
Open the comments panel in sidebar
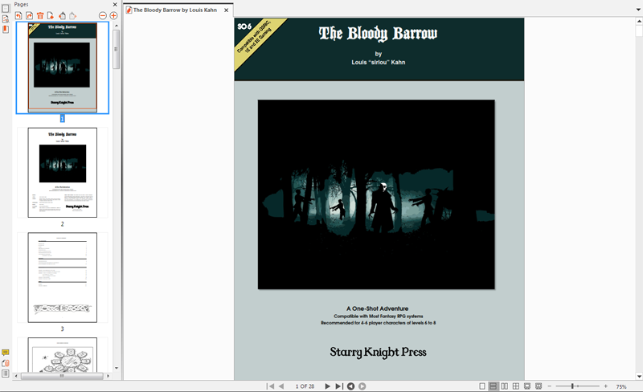click(x=6, y=353)
